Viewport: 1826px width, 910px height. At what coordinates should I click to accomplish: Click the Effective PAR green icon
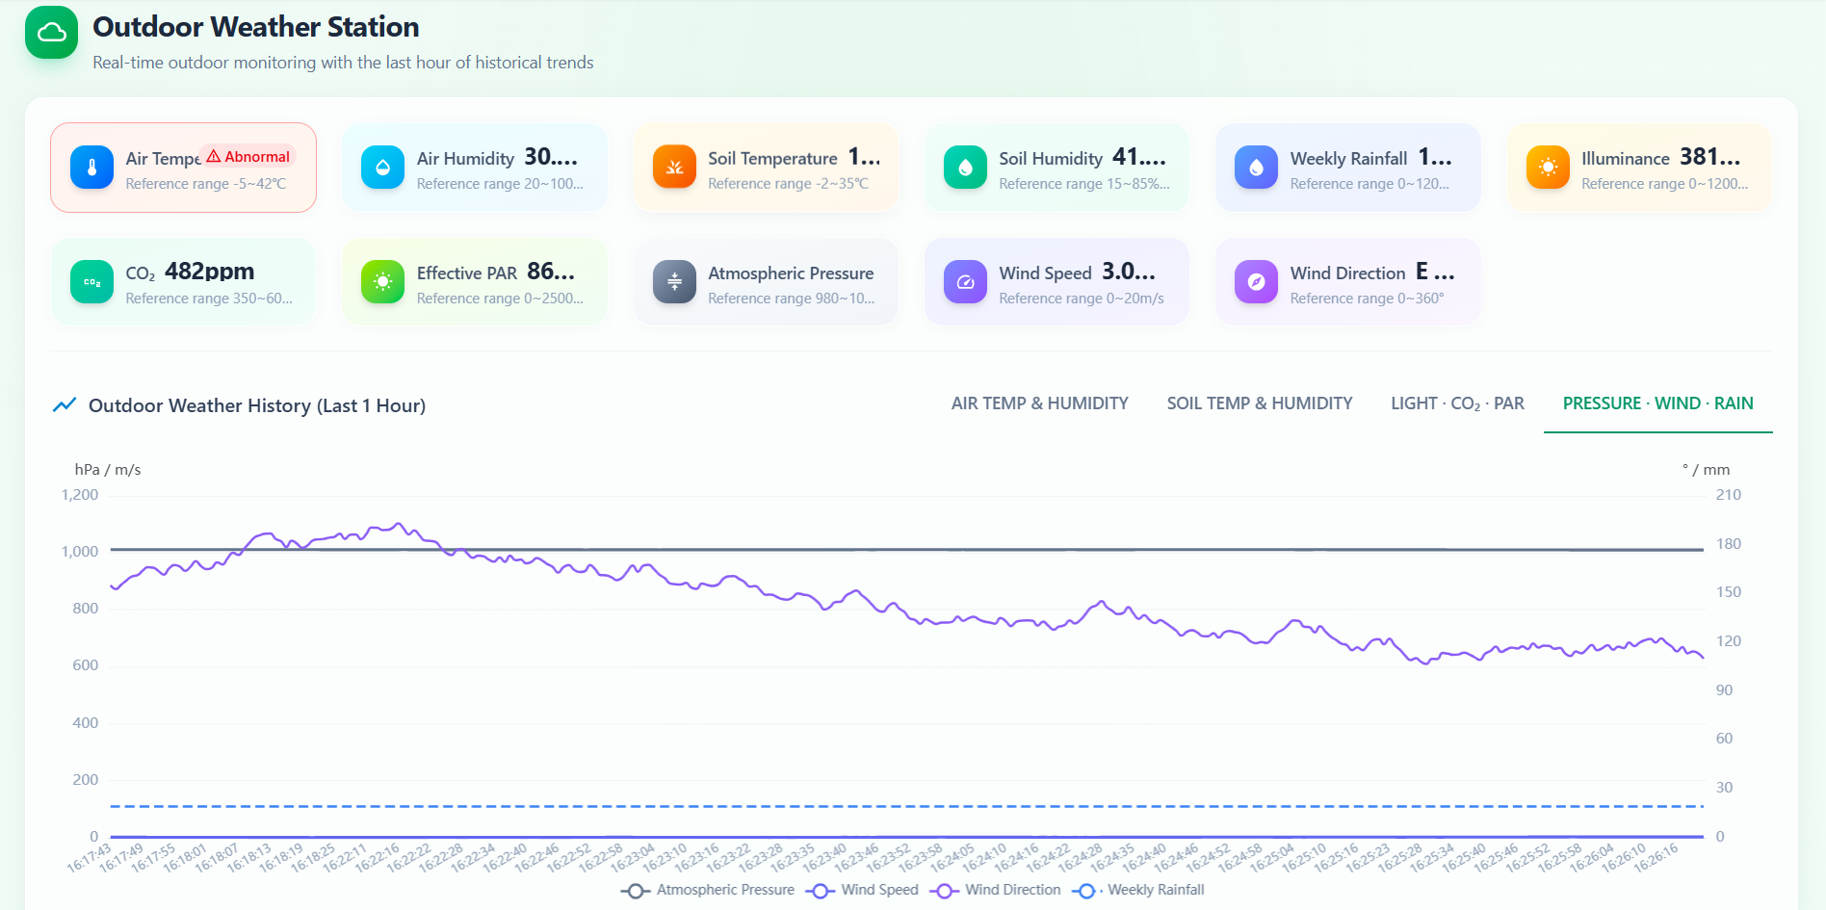382,282
